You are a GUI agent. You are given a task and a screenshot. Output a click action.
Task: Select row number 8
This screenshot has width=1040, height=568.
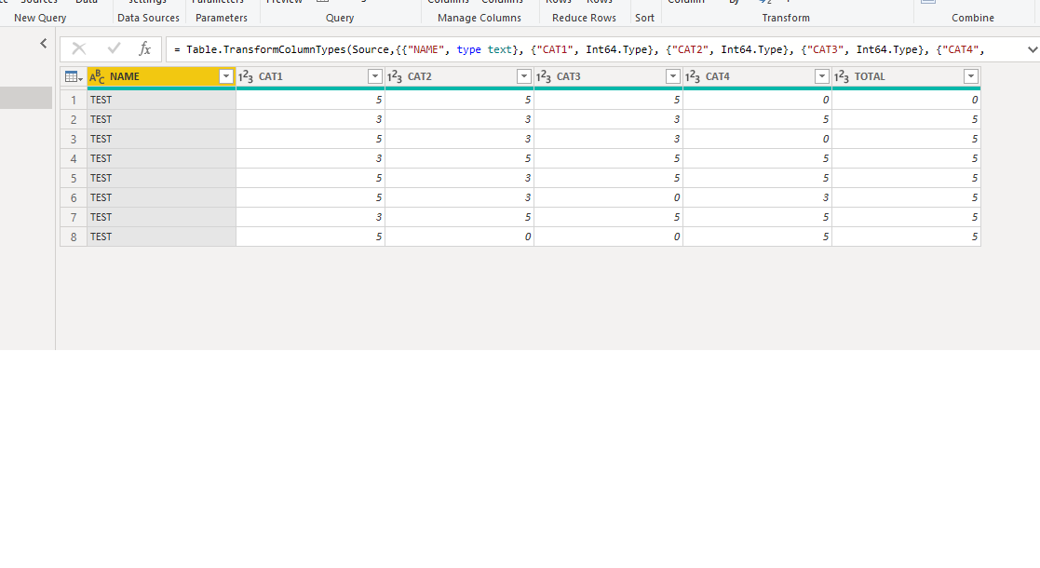[x=74, y=237]
